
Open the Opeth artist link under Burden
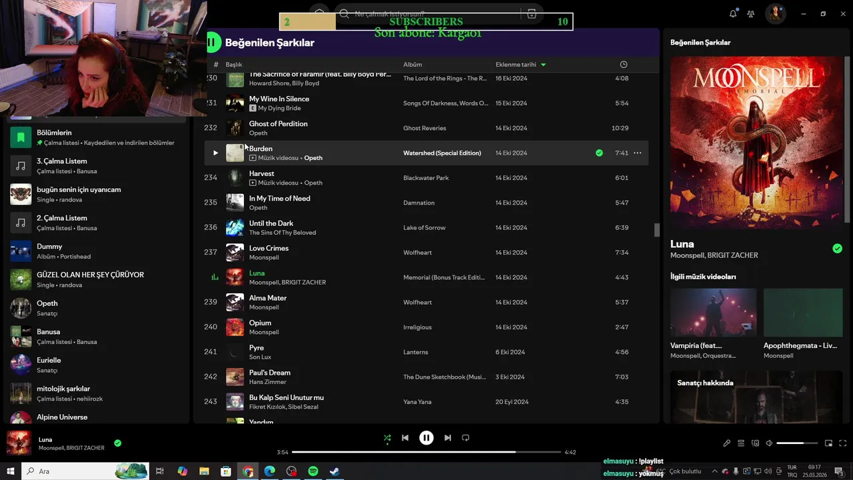click(x=313, y=158)
